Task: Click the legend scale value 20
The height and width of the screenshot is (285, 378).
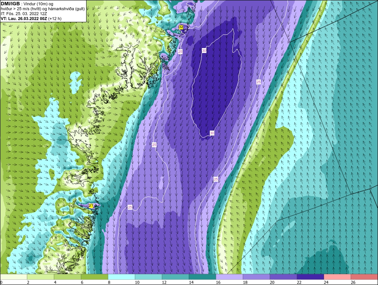Action: (x=272, y=282)
